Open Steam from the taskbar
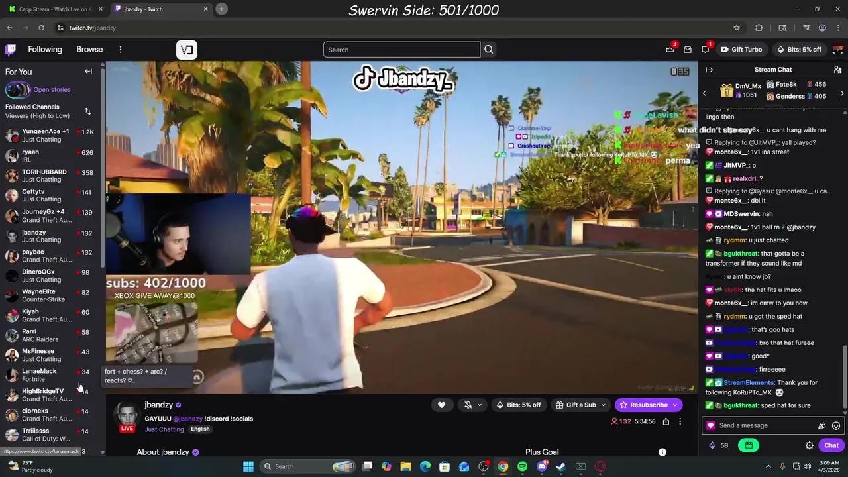The width and height of the screenshot is (848, 477). (561, 466)
